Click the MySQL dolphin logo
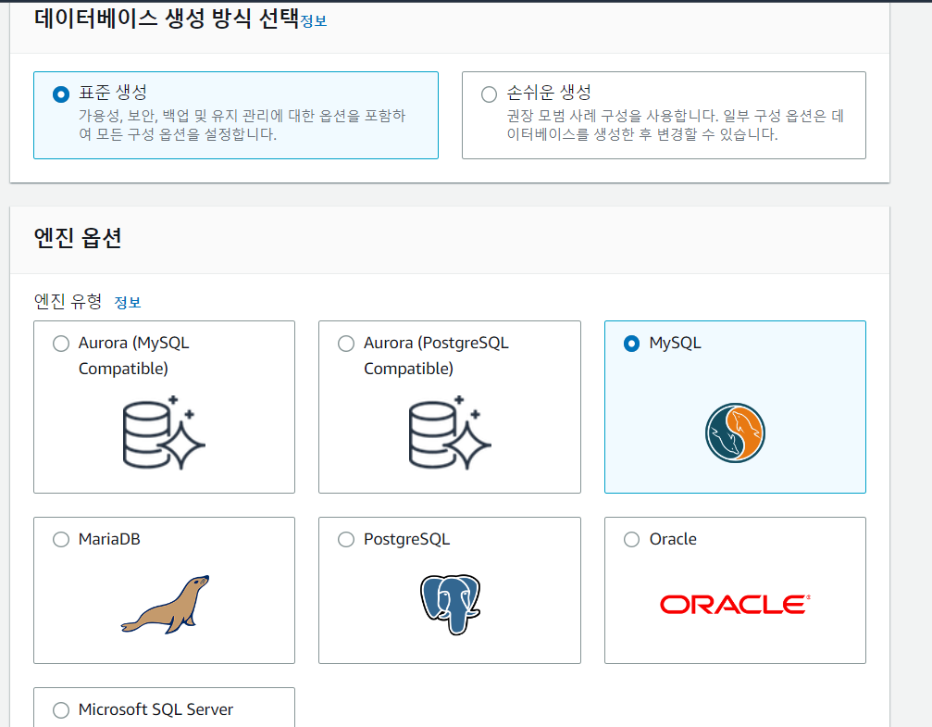Viewport: 932px width, 727px height. pos(735,433)
